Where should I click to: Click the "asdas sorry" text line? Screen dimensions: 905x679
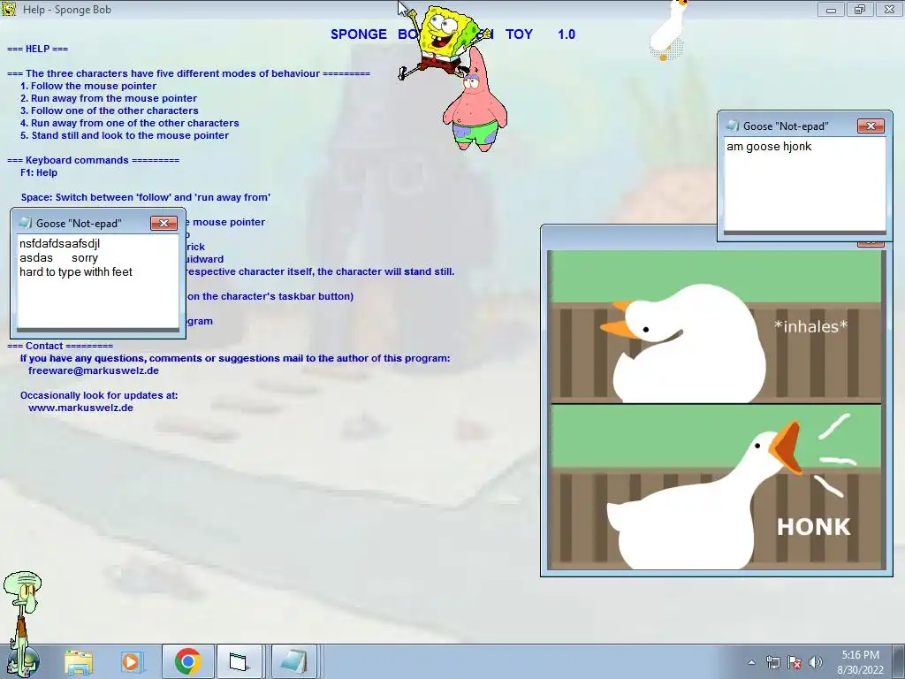pyautogui.click(x=58, y=258)
